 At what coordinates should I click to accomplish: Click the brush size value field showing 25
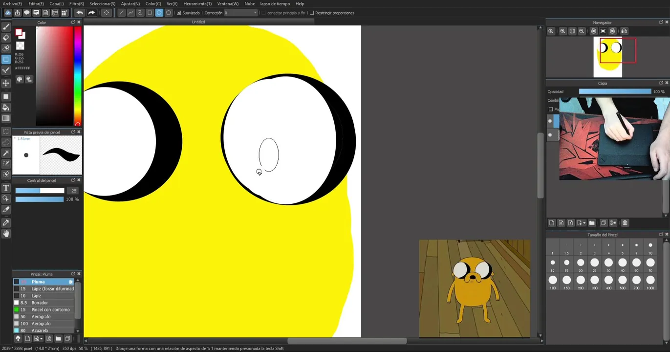pyautogui.click(x=74, y=191)
